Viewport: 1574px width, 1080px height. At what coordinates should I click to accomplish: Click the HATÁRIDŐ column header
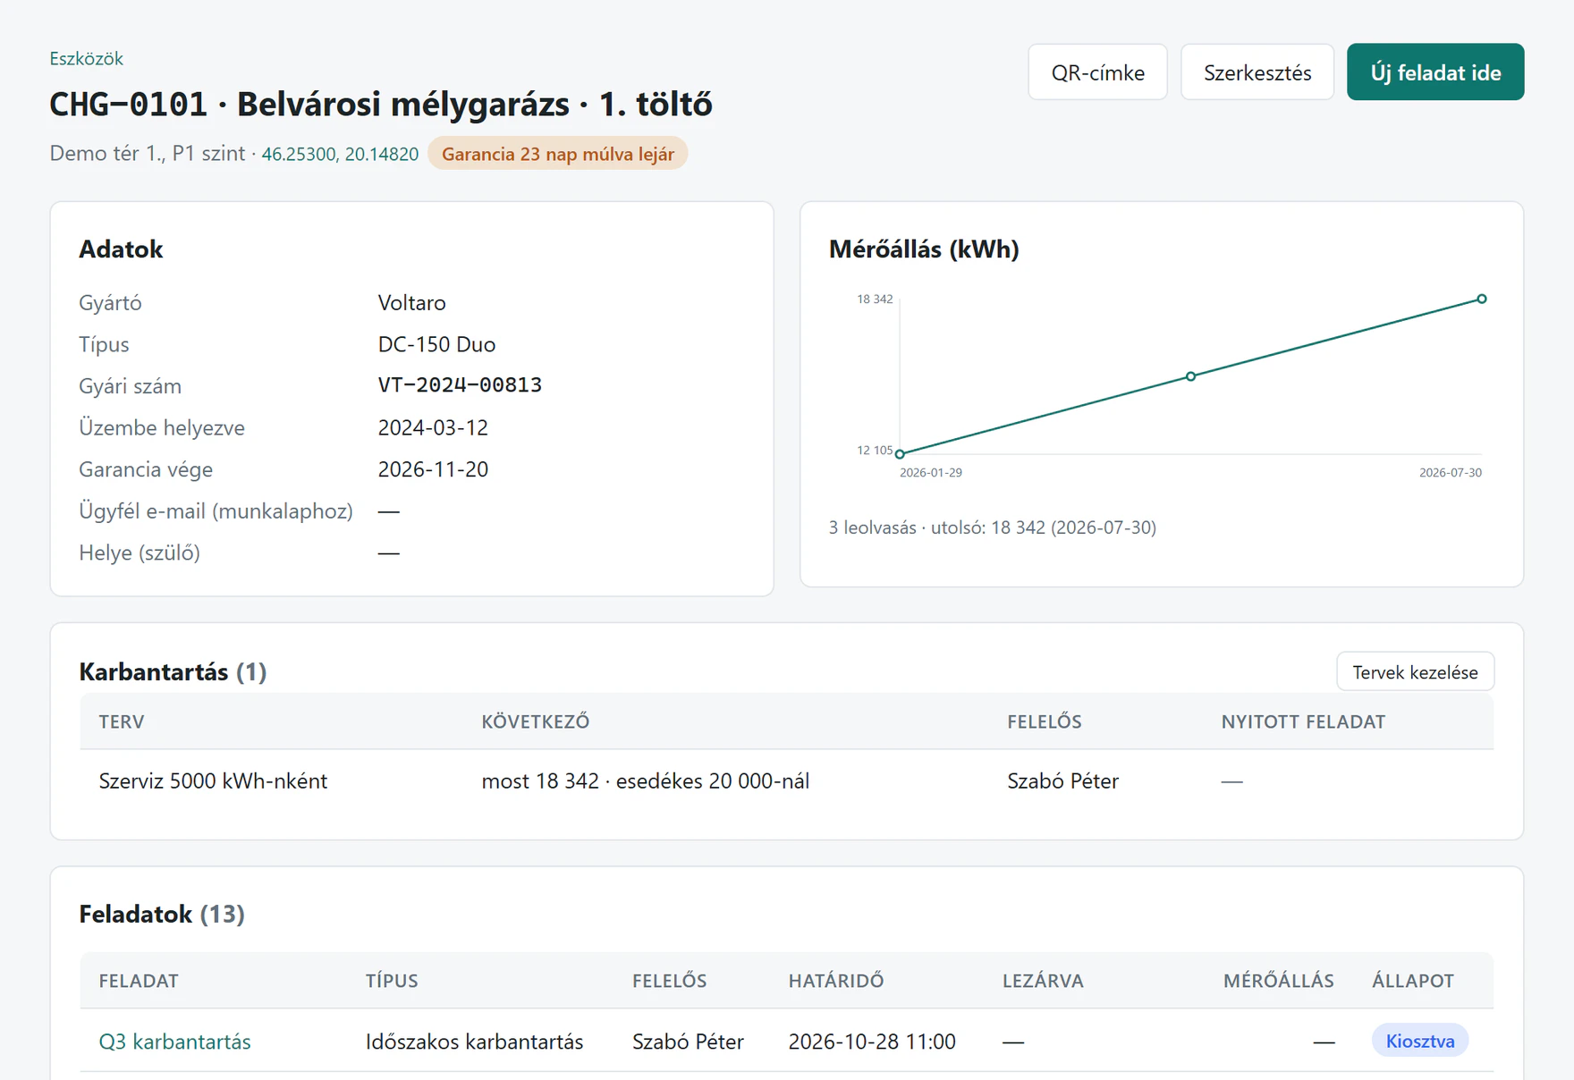[x=835, y=981]
